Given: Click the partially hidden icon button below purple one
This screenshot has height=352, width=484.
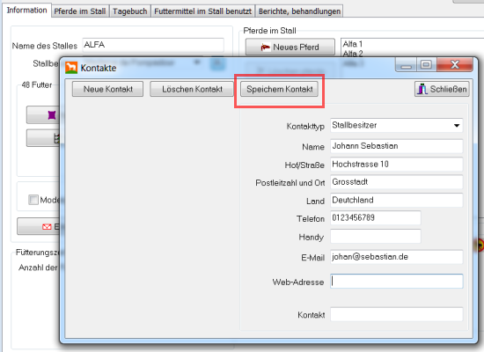Looking at the screenshot, I should click(x=43, y=138).
